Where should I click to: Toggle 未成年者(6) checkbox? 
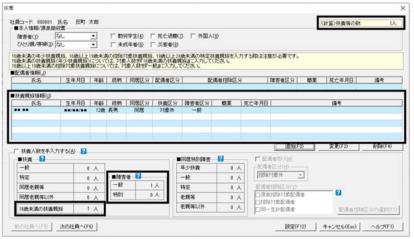(113, 44)
